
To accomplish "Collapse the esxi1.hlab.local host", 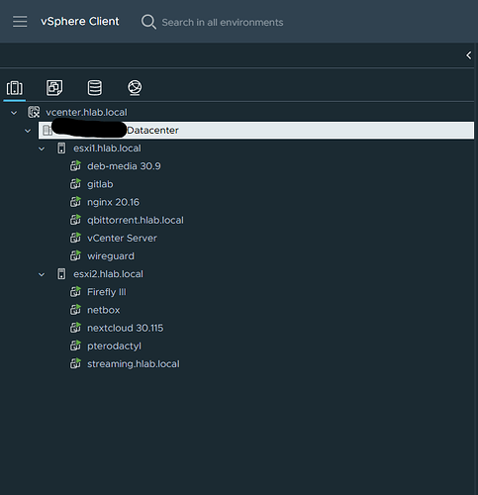I will pyautogui.click(x=42, y=148).
